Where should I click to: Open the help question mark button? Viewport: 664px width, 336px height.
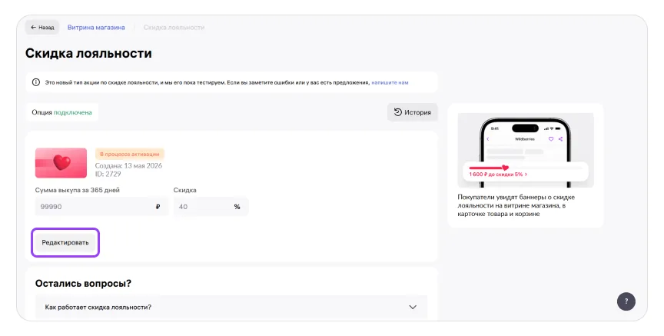(626, 301)
